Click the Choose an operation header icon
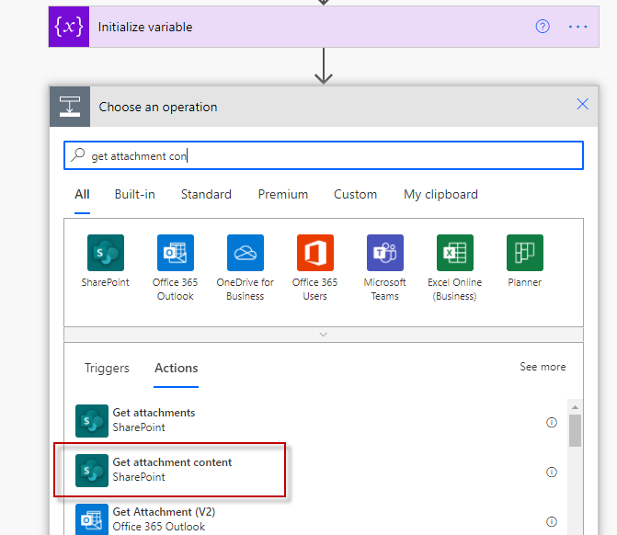Image resolution: width=617 pixels, height=535 pixels. pos(70,107)
